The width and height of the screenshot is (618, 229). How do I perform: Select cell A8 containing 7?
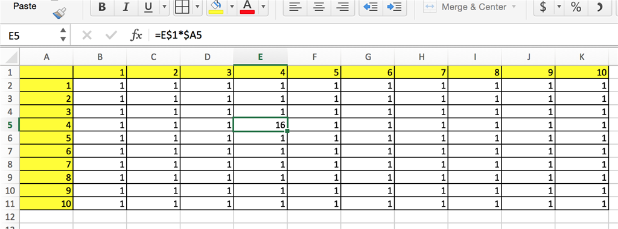coord(46,164)
